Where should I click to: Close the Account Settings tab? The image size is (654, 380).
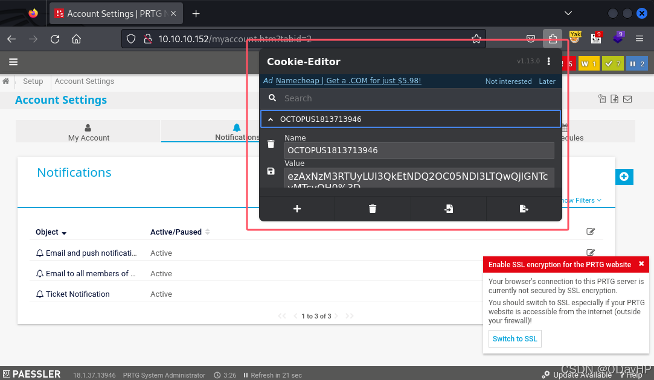click(173, 14)
